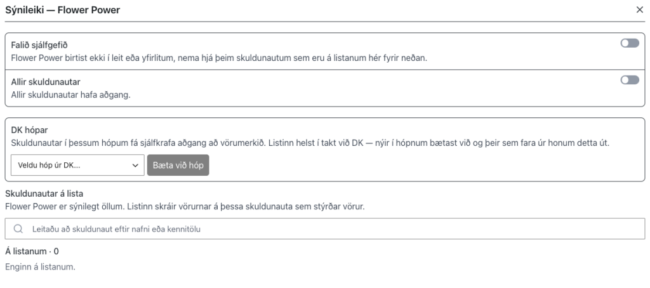Viewport: 650px width, 288px height.
Task: Click the 'Flower Power er sýnilegt öllum' text
Action: 185,206
